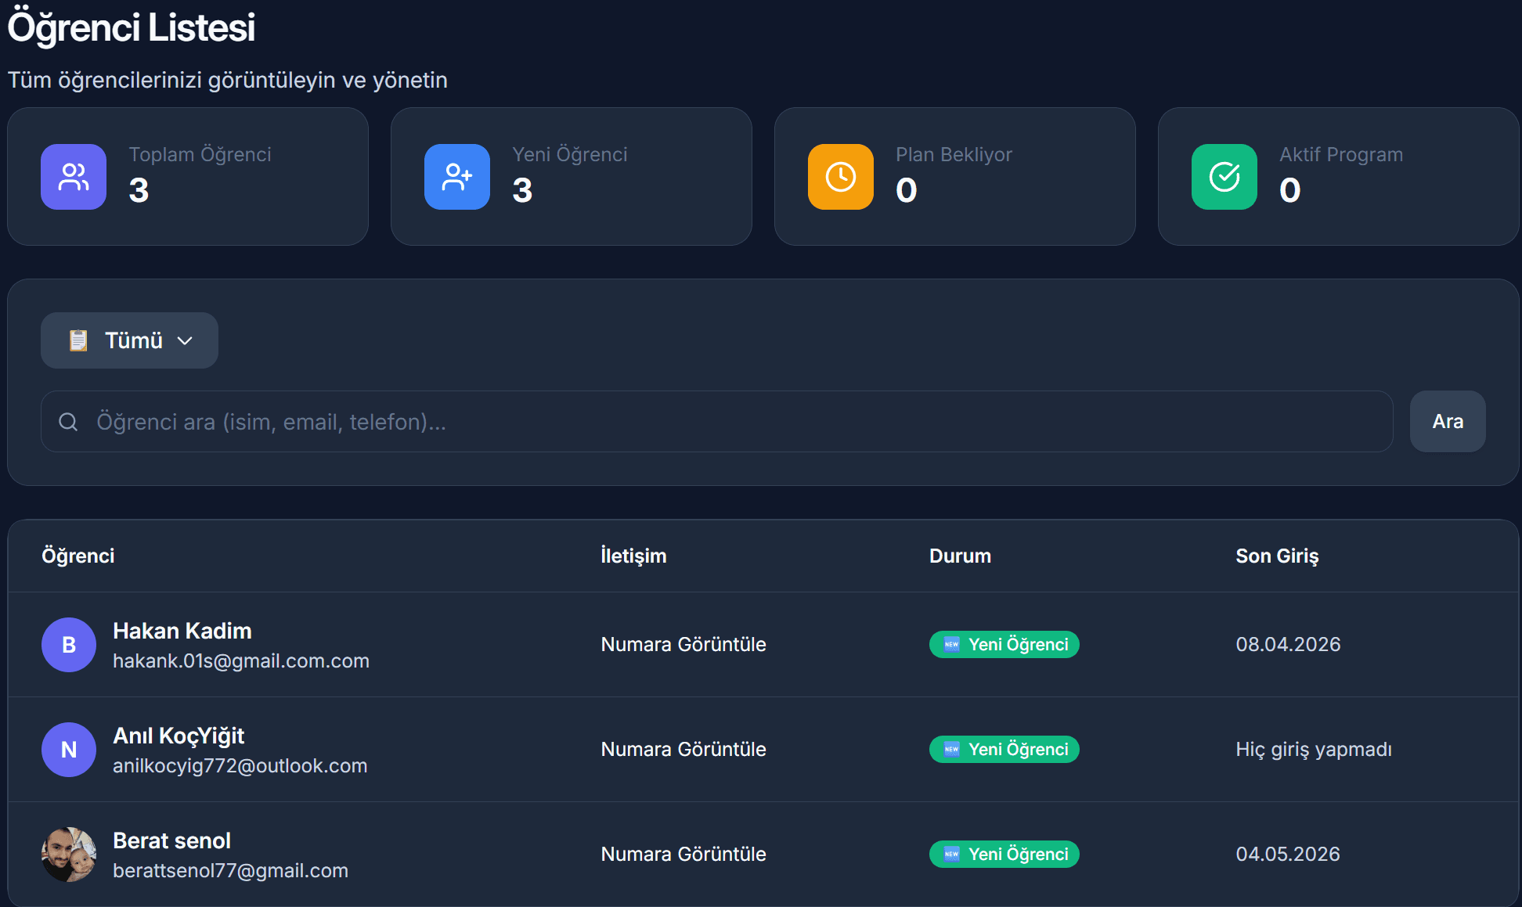Focus the Öğrenci ara search field
This screenshot has height=907, width=1522.
716,422
